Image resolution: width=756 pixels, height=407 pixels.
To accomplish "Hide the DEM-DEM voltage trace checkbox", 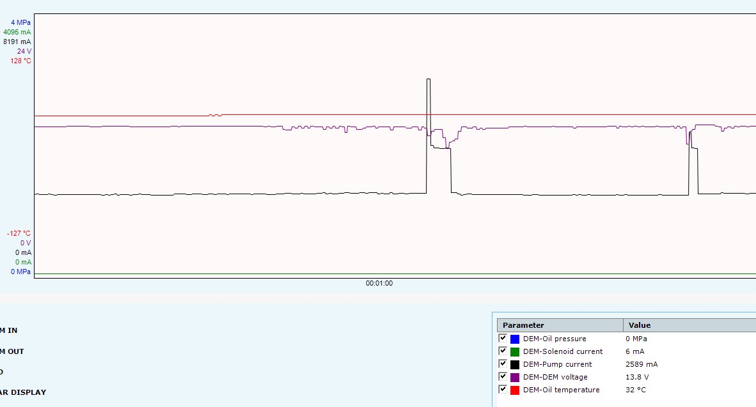I will point(503,376).
